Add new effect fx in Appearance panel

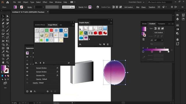tap(35, 91)
